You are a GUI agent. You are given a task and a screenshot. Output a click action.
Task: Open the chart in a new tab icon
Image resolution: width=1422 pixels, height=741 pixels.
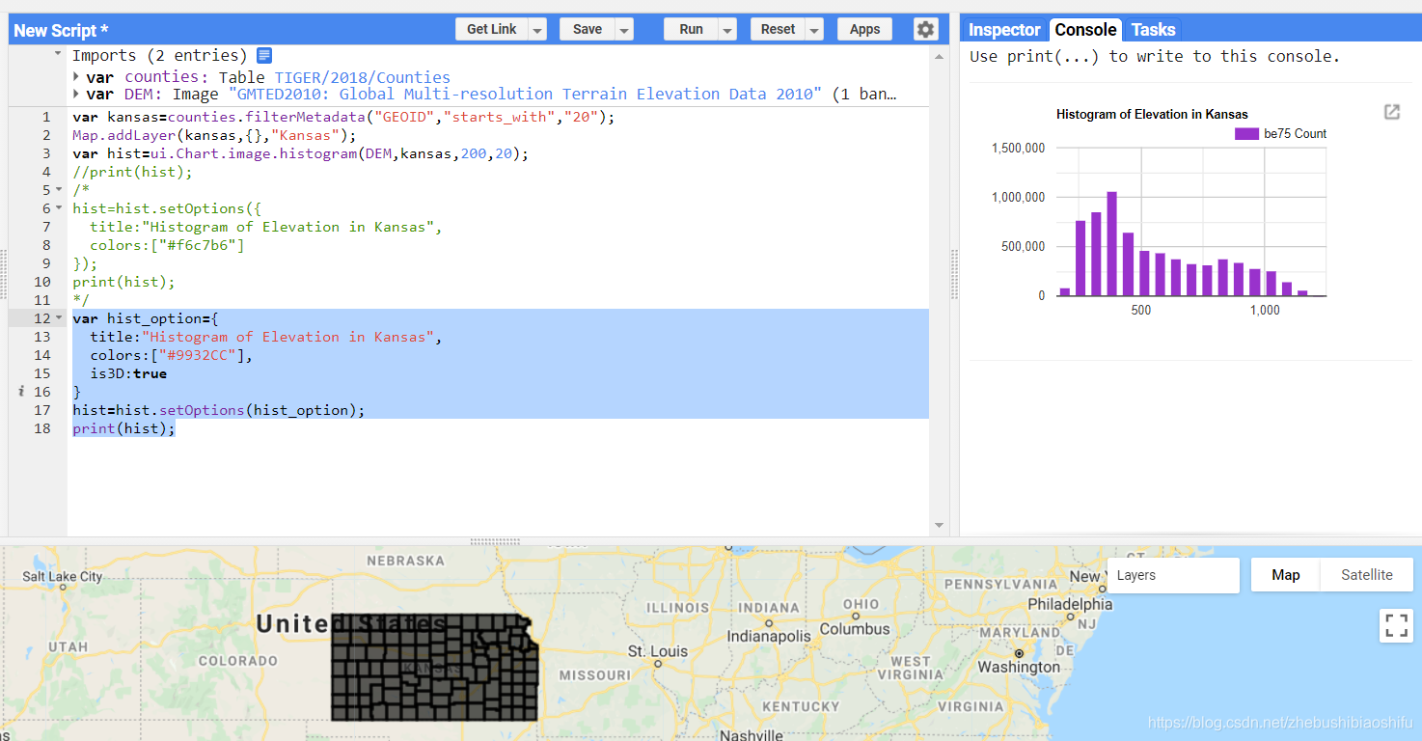tap(1391, 112)
